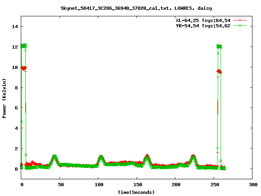Click the x-axis tick label 50
The image size is (261, 196).
61,185
